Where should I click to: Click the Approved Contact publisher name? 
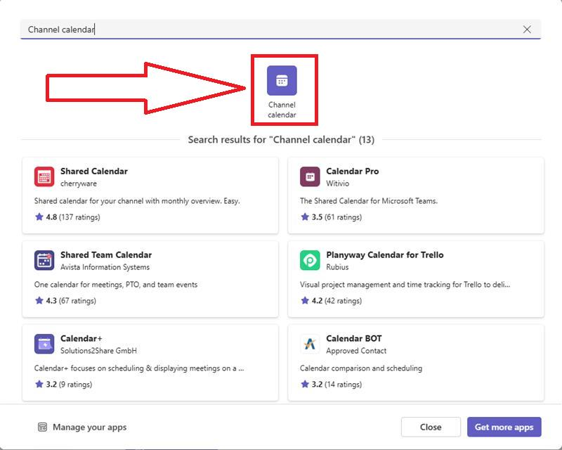[356, 351]
